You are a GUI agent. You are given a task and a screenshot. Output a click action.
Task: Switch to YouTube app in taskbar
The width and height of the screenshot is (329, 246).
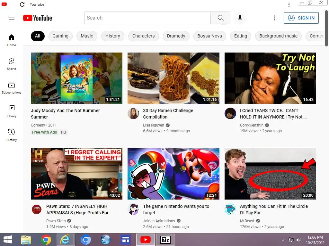point(146,240)
